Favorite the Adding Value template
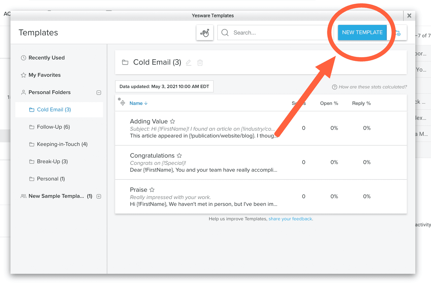Viewport: 431px width, 285px height. 172,121
